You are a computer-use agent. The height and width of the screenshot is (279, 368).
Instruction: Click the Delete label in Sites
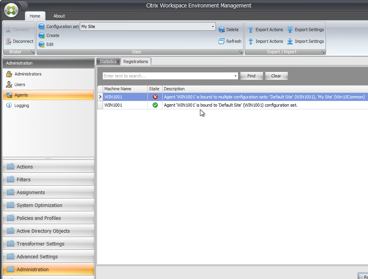click(232, 30)
